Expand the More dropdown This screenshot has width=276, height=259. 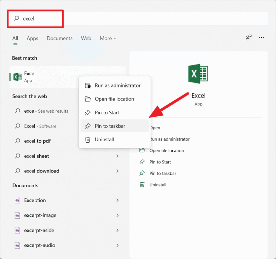click(x=108, y=38)
